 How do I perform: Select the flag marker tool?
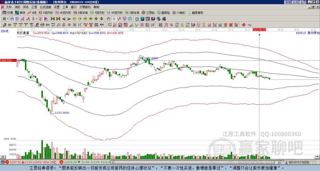point(46,19)
